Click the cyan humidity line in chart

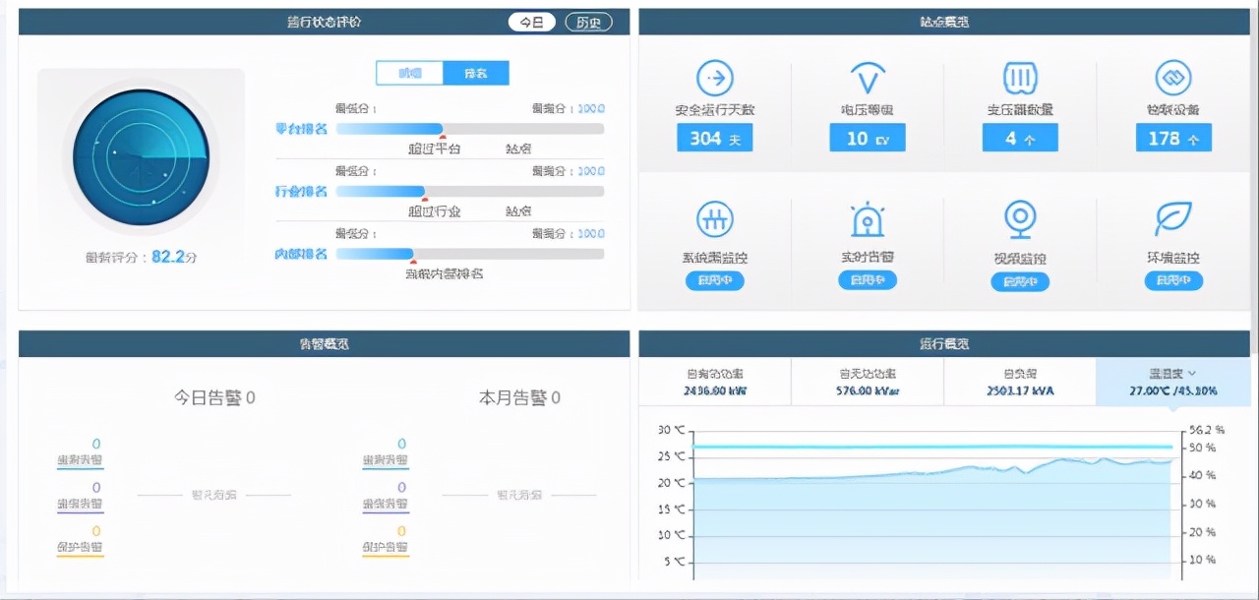[934, 447]
